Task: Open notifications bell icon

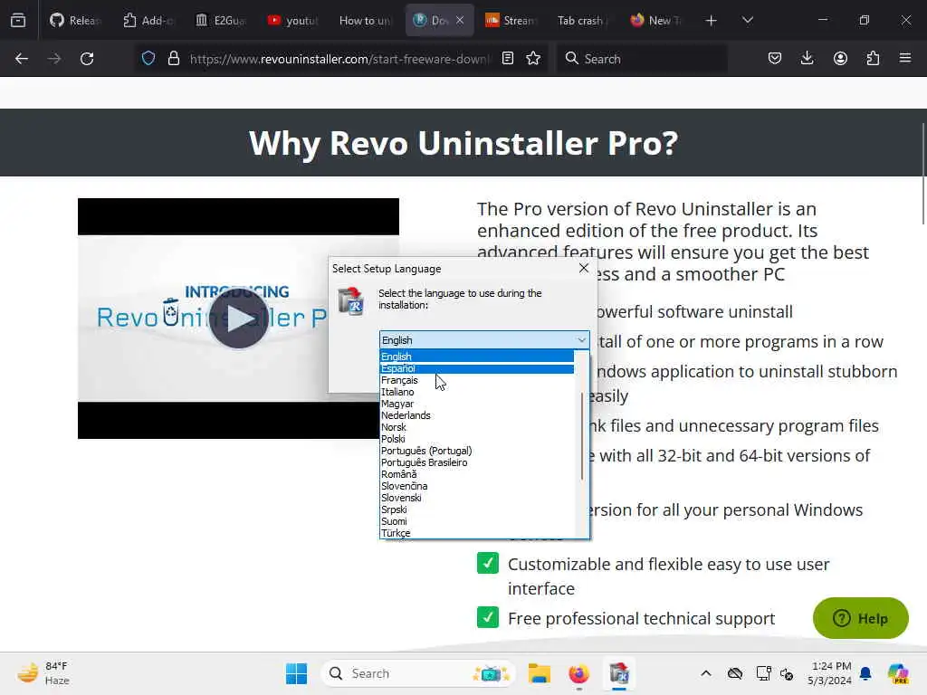Action: point(866,673)
